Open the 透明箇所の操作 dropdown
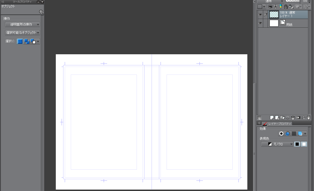The image size is (314, 191). pos(22,25)
